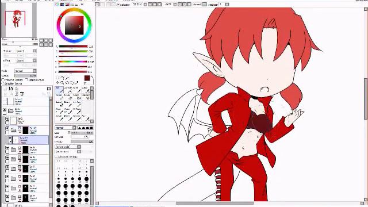Open the rotation angle dropdown
Screen dimensions: 368x207
pos(175,5)
